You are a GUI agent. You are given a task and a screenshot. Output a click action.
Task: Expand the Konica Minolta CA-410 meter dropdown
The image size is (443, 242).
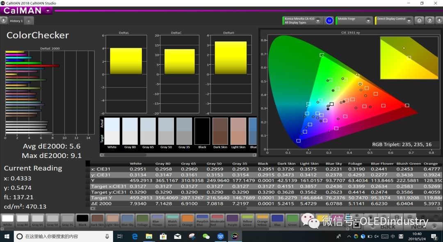(x=318, y=21)
